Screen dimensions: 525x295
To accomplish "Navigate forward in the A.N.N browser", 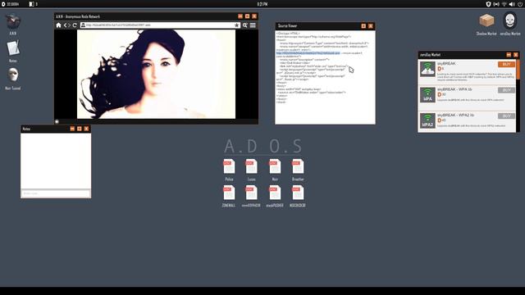I will 69,25.
